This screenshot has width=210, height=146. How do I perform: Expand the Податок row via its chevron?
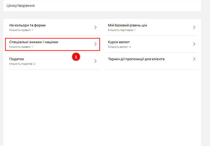[95, 61]
